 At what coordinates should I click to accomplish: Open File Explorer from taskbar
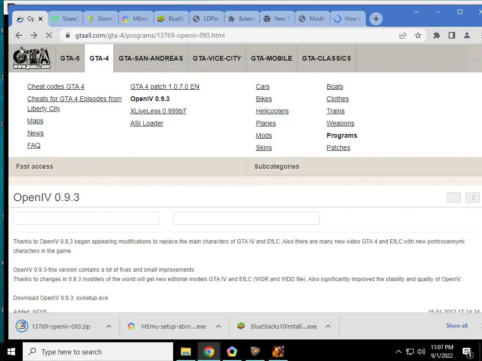click(185, 352)
